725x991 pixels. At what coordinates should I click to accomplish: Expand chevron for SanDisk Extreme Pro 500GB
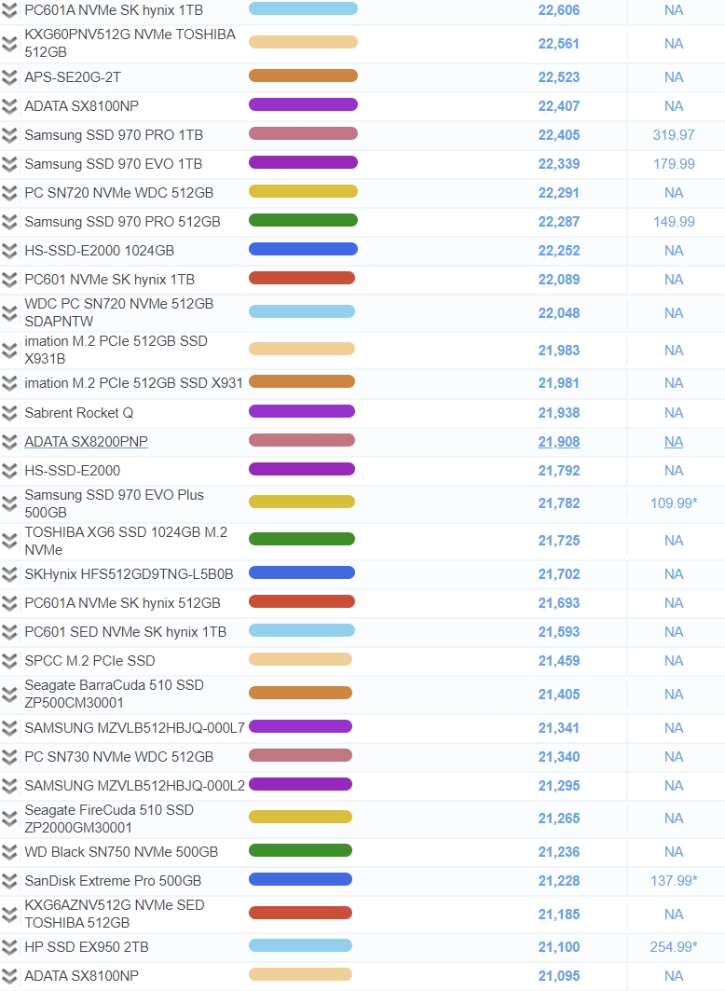8,881
